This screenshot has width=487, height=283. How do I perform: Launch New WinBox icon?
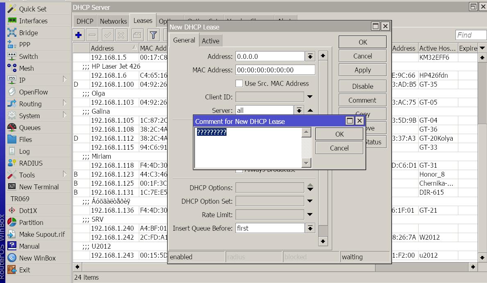click(x=12, y=258)
